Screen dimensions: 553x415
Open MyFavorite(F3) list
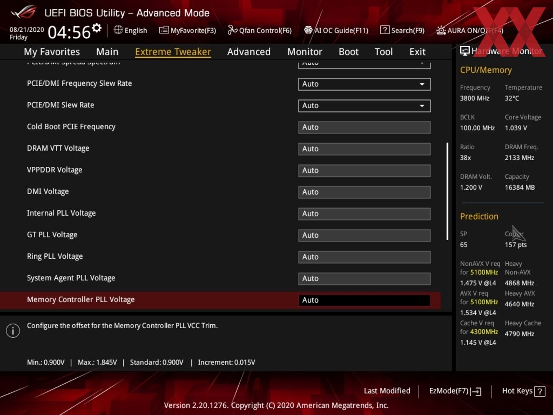click(187, 30)
